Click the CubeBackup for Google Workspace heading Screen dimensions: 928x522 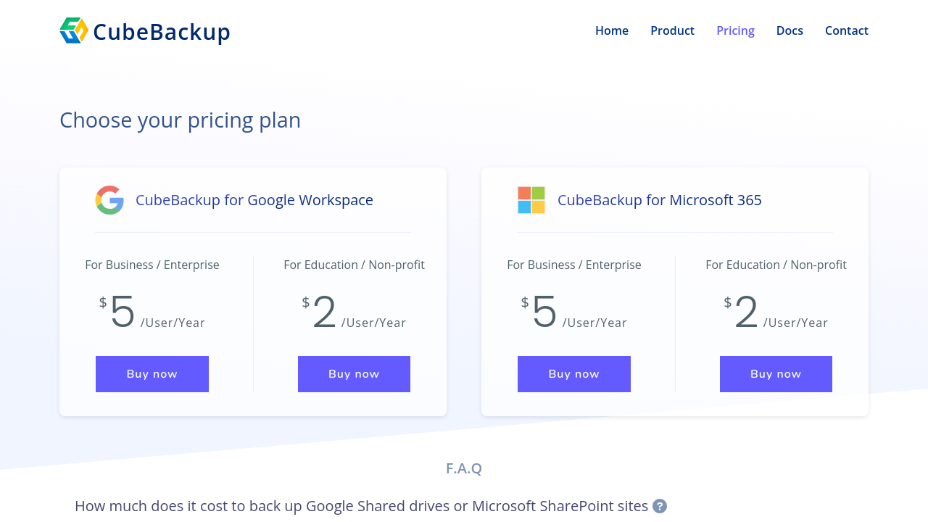click(x=254, y=200)
